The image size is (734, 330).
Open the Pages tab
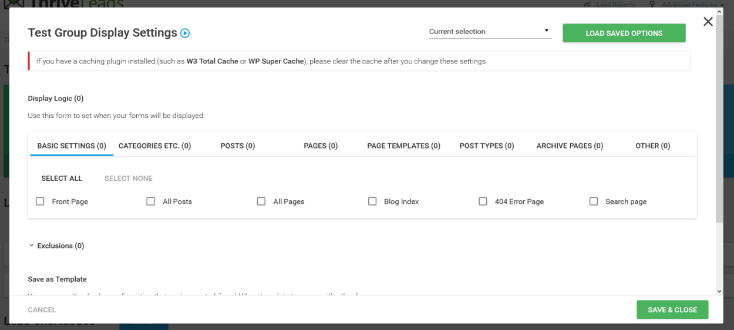[321, 146]
